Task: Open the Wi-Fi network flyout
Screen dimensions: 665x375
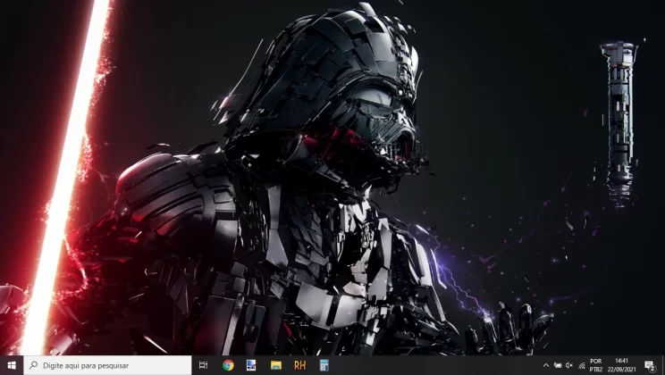Action: tap(582, 365)
